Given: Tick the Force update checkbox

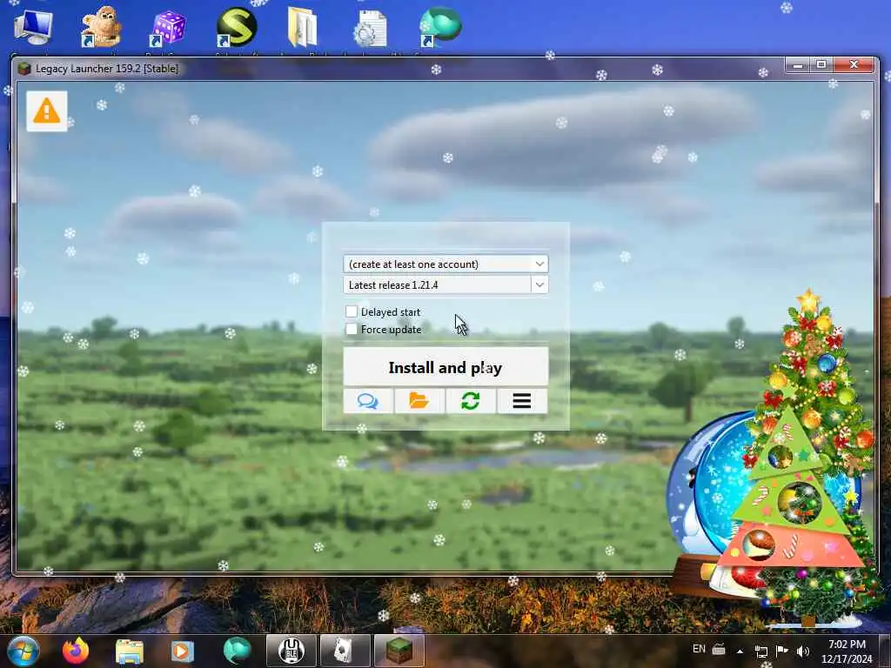Looking at the screenshot, I should [x=352, y=329].
